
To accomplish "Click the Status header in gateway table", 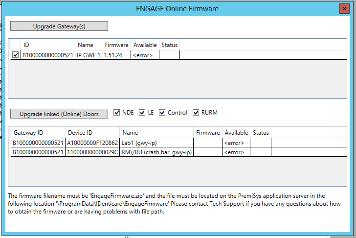I will tap(169, 45).
